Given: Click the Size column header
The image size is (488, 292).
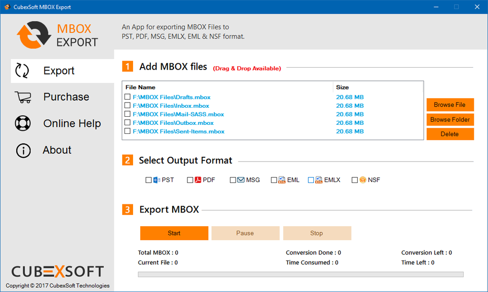Looking at the screenshot, I should (343, 87).
